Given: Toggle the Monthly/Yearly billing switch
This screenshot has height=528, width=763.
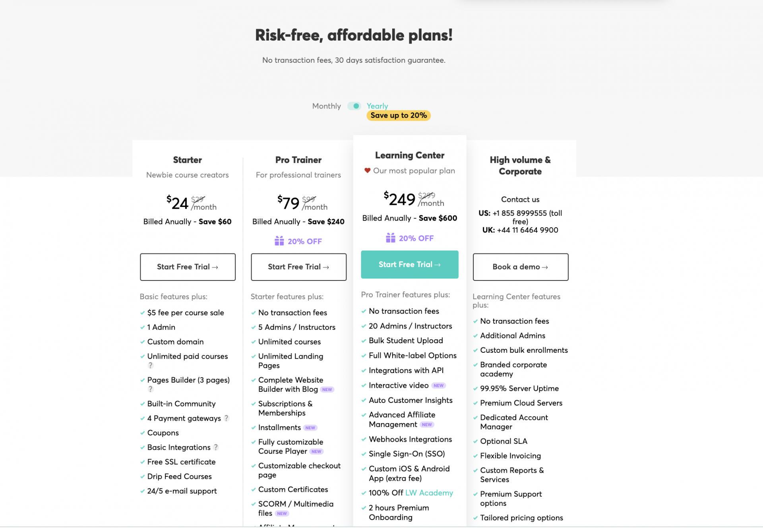Looking at the screenshot, I should pos(354,106).
